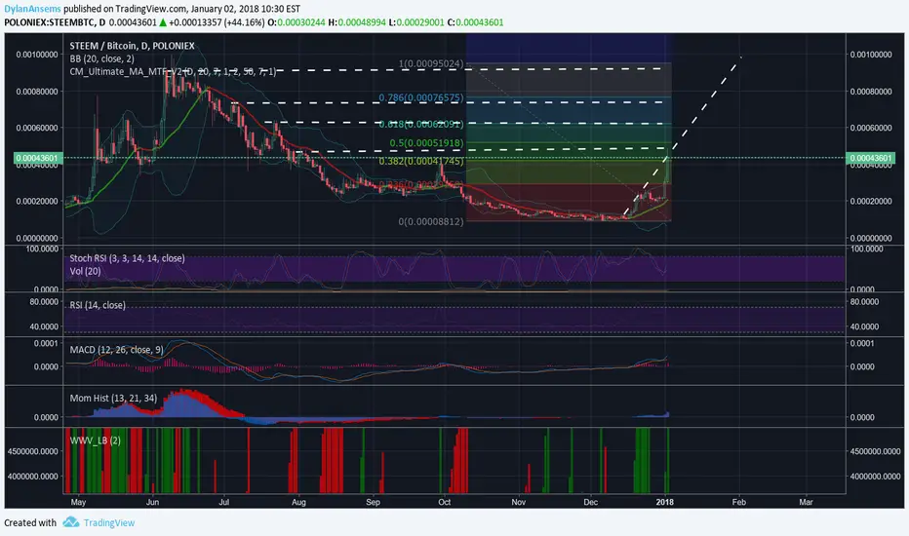Click the left 0.00043601 price tag
The width and height of the screenshot is (909, 536).
pos(37,158)
